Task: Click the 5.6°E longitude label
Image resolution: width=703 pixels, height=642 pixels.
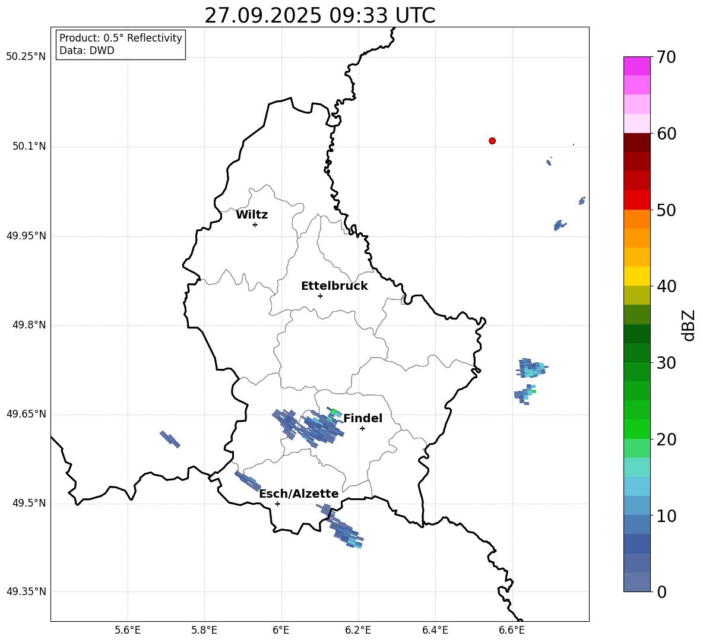Action: [128, 630]
